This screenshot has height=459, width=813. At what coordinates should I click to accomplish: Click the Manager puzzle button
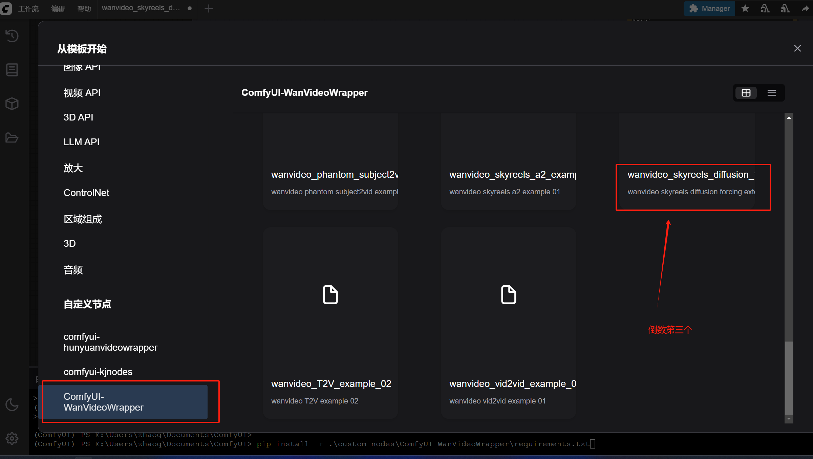click(709, 8)
